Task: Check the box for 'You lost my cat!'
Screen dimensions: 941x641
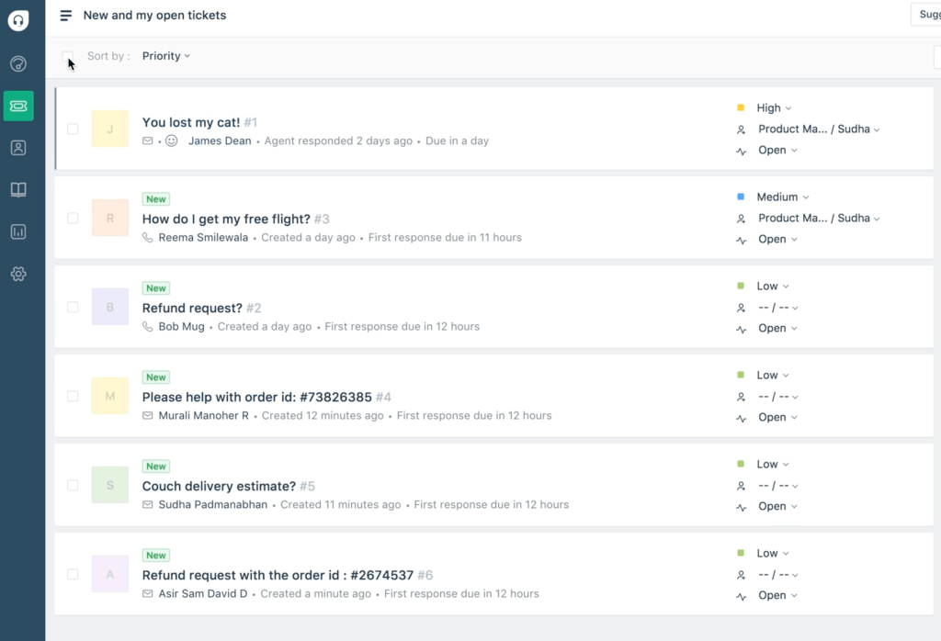Action: pyautogui.click(x=73, y=129)
